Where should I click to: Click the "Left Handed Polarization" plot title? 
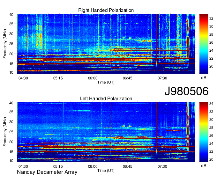coord(106,99)
